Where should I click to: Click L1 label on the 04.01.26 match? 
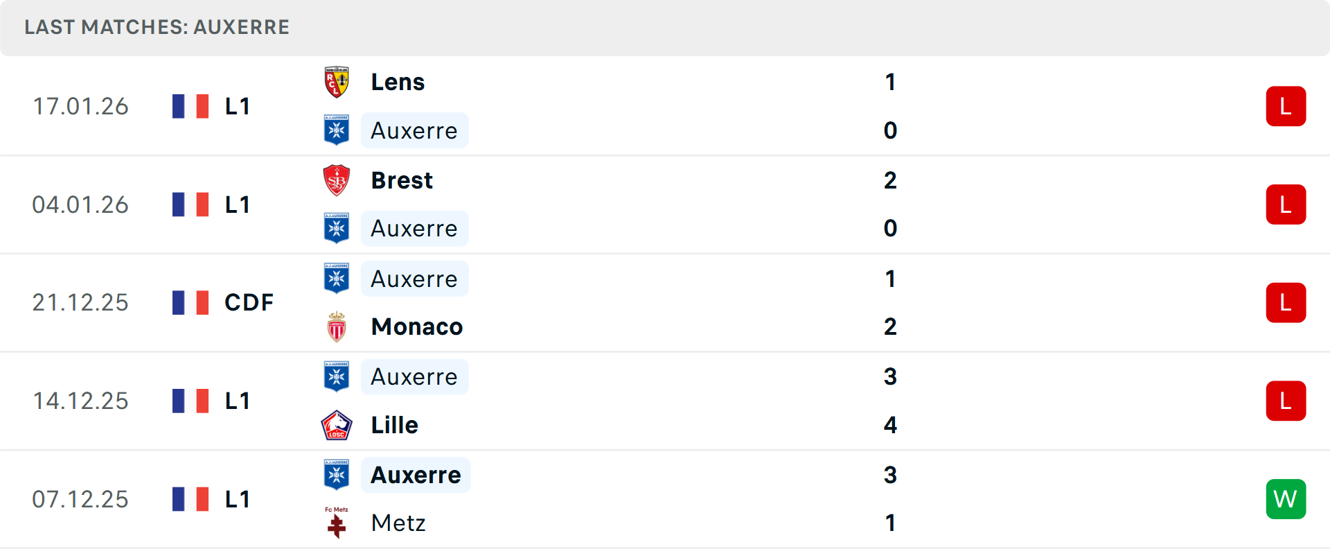click(x=237, y=204)
